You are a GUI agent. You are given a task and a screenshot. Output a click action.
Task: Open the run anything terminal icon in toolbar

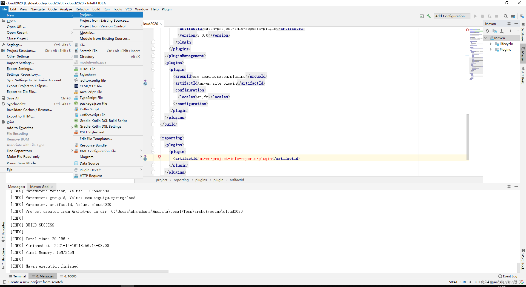tap(422, 16)
